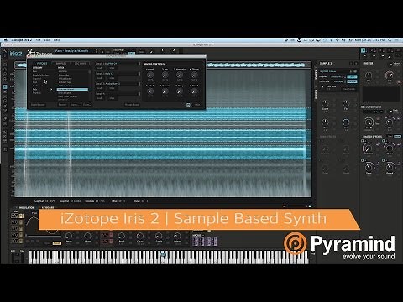The height and width of the screenshot is (302, 403).
Task: Open the patch name dropdown in the header
Action: [x=76, y=51]
